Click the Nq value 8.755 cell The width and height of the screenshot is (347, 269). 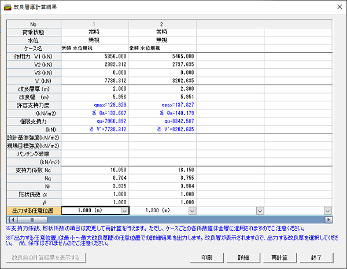[x=163, y=180]
